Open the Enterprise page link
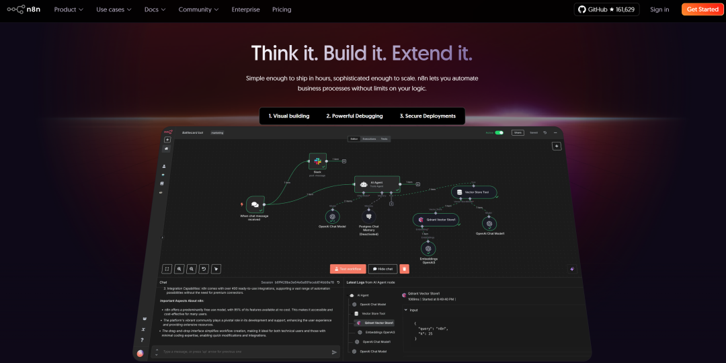The width and height of the screenshot is (726, 363). pyautogui.click(x=246, y=9)
